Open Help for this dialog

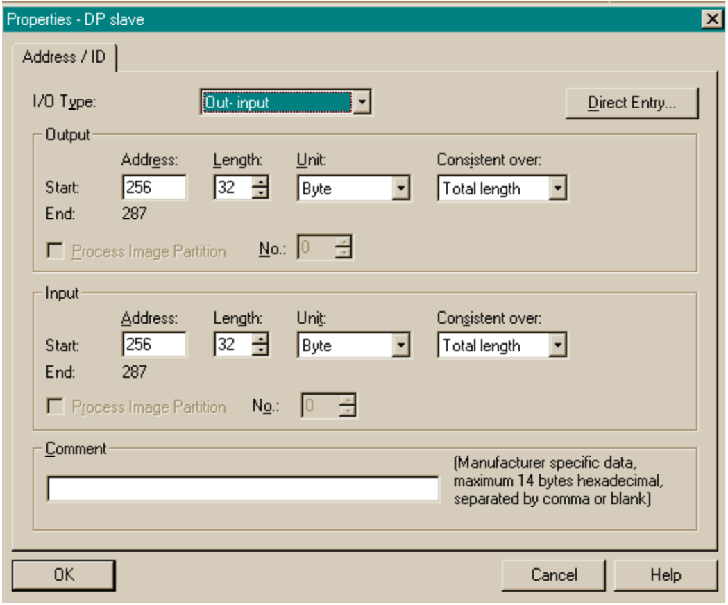[x=666, y=575]
